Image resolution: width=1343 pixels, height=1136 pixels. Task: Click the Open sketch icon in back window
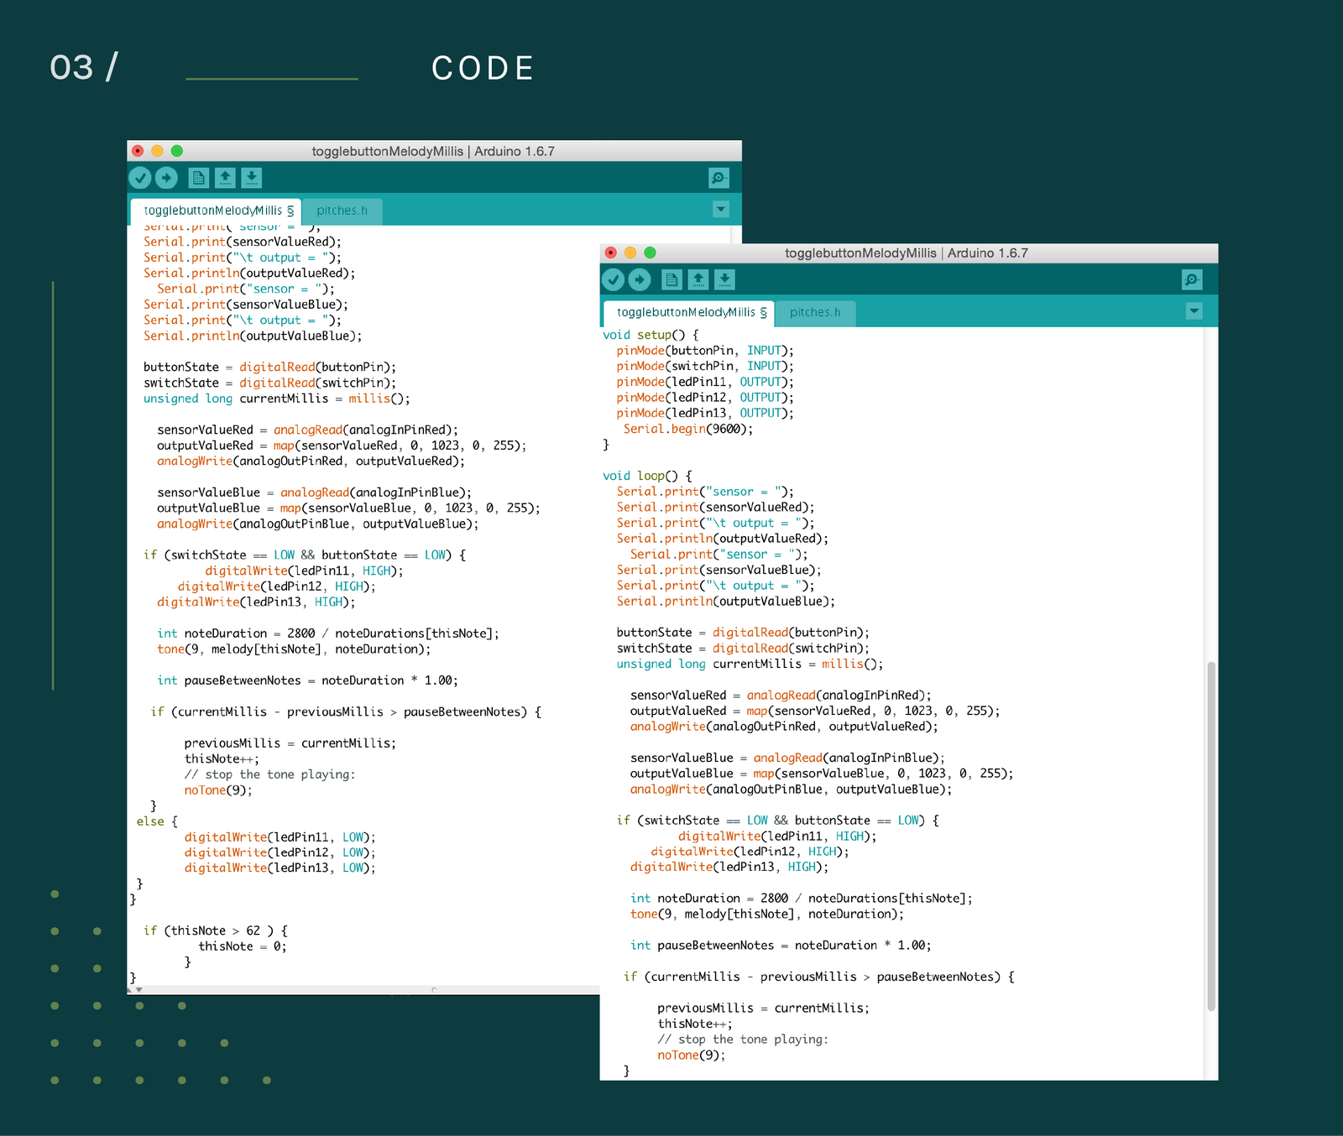(225, 178)
